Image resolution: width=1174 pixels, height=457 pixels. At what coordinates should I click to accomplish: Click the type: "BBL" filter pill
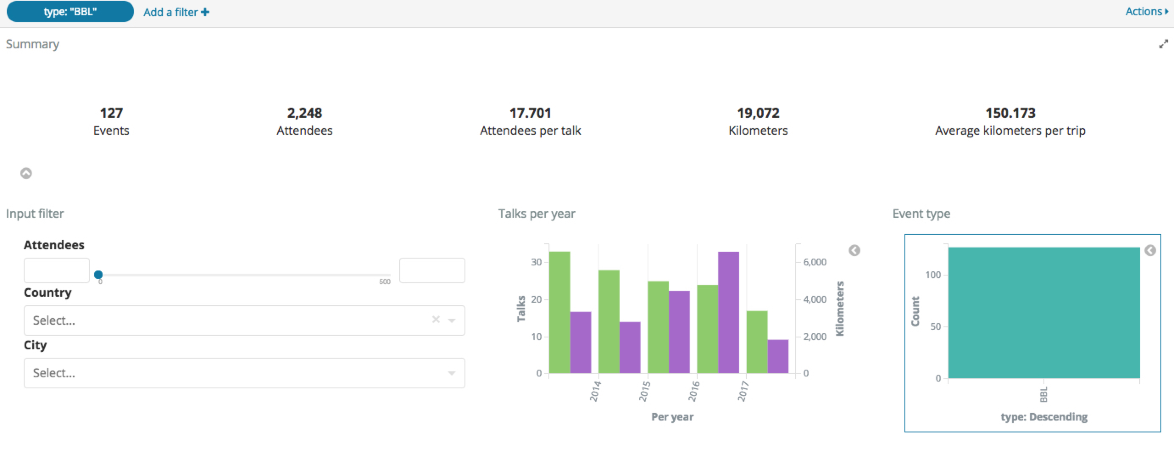(70, 11)
